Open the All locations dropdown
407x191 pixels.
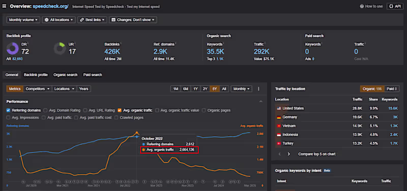coord(59,20)
